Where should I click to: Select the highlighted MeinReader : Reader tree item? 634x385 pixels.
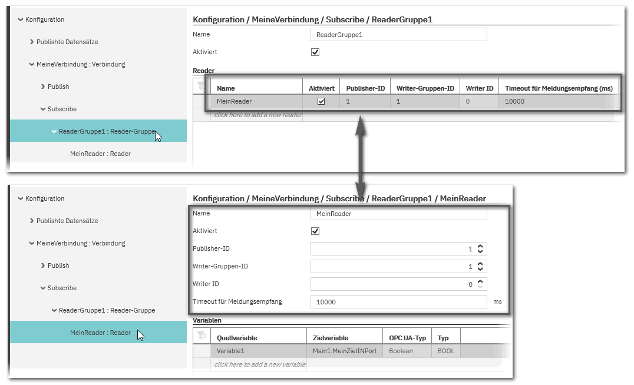pyautogui.click(x=100, y=333)
